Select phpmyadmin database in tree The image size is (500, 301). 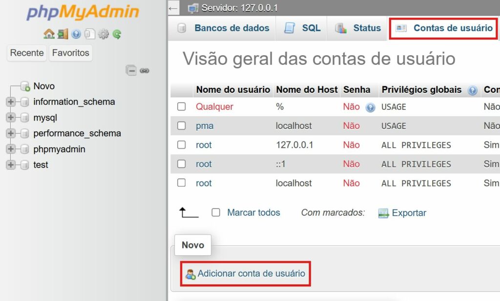[x=59, y=149]
